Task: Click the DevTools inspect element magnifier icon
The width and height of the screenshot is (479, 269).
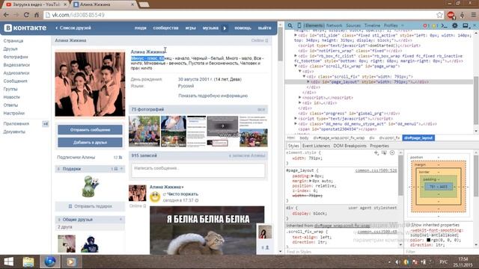Action: pos(290,25)
